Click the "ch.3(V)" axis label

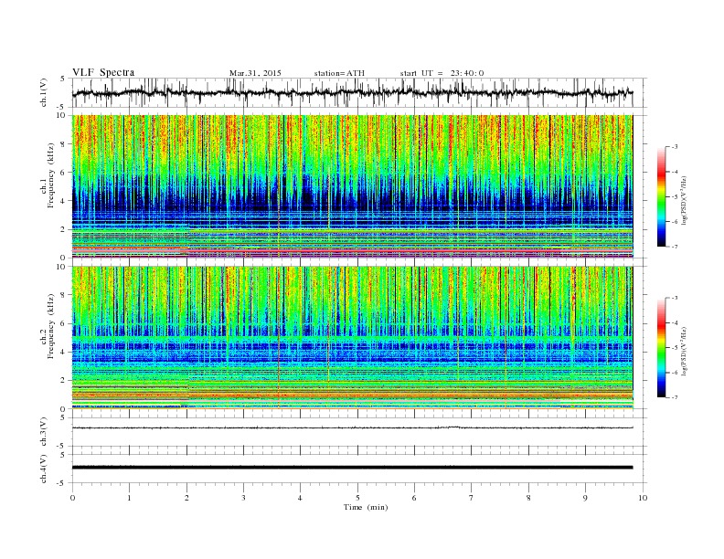(44, 432)
